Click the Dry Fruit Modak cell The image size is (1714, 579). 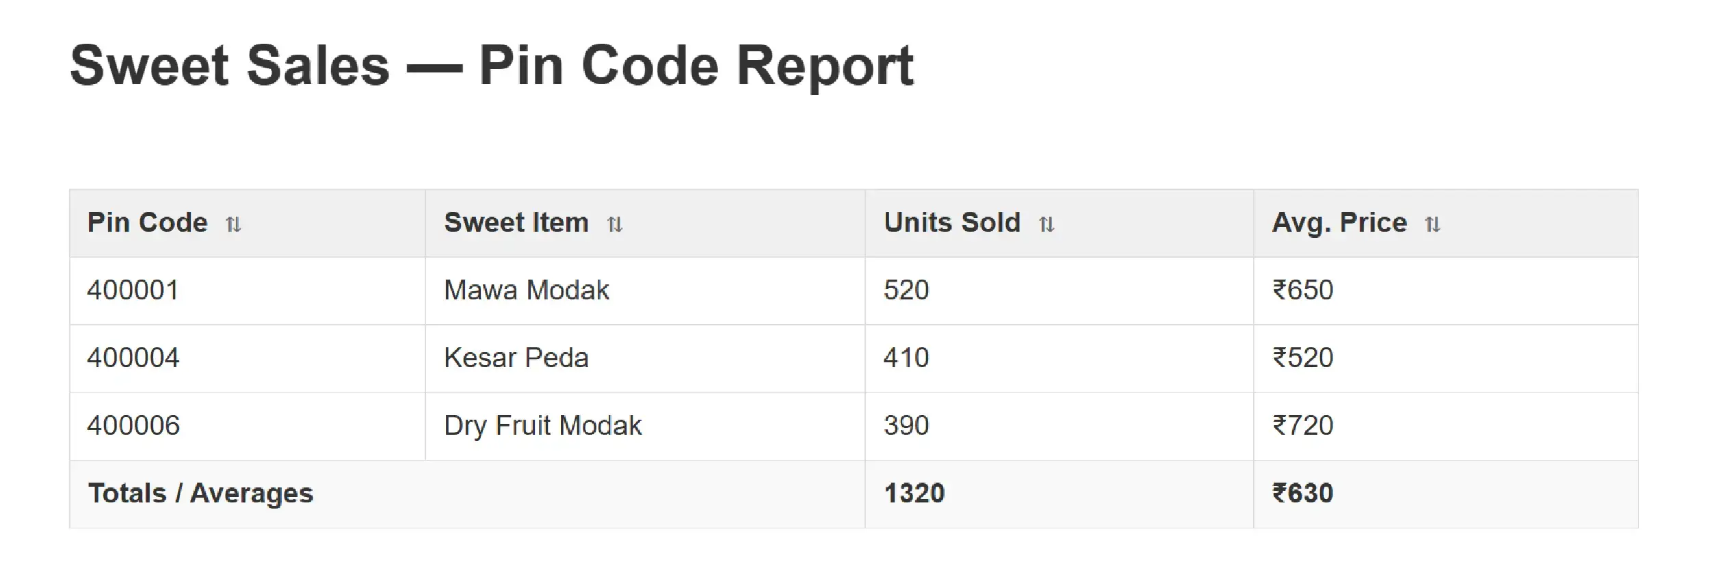(542, 426)
